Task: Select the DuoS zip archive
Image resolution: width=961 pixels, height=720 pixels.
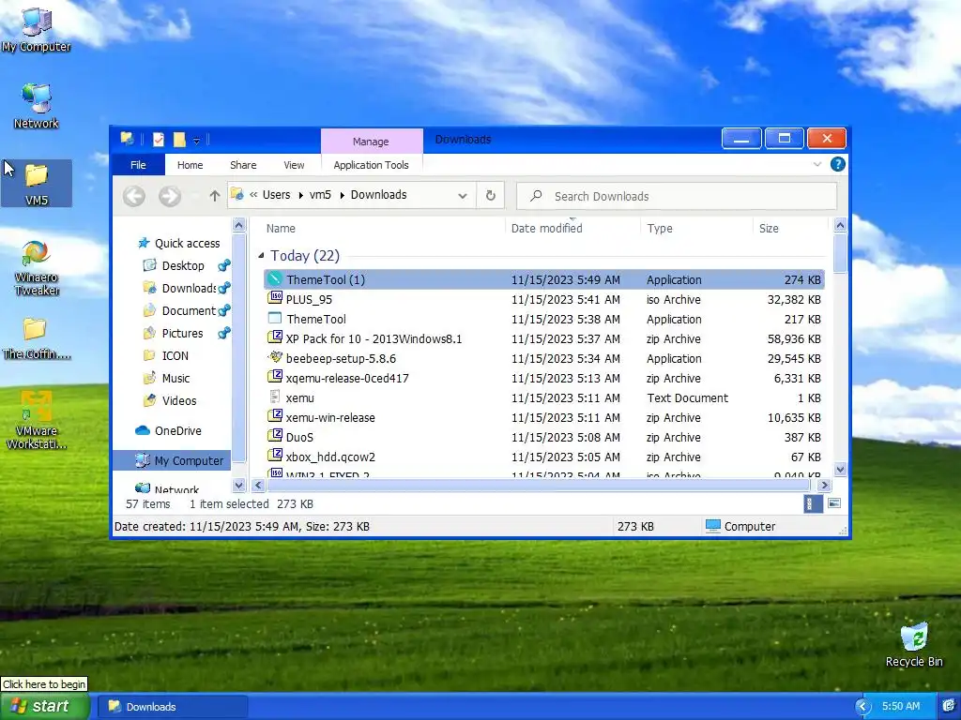Action: (x=544, y=437)
